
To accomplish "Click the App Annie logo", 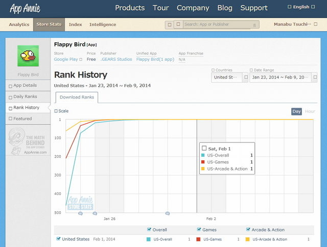I will coord(25,8).
